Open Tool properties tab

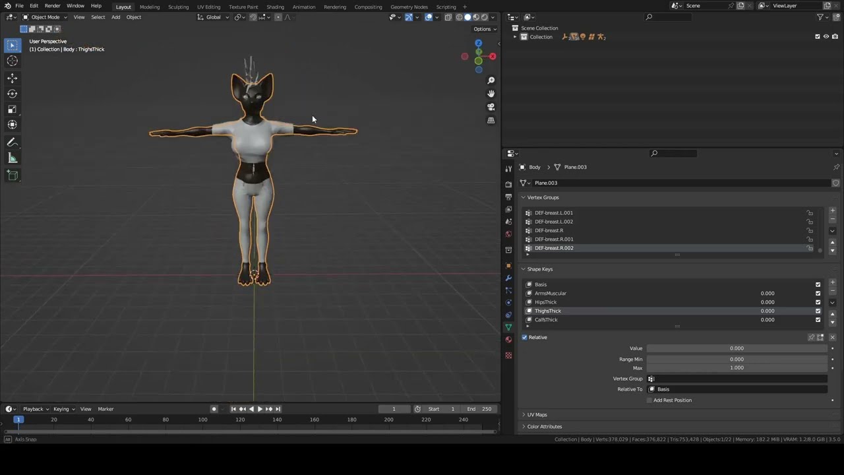(508, 169)
